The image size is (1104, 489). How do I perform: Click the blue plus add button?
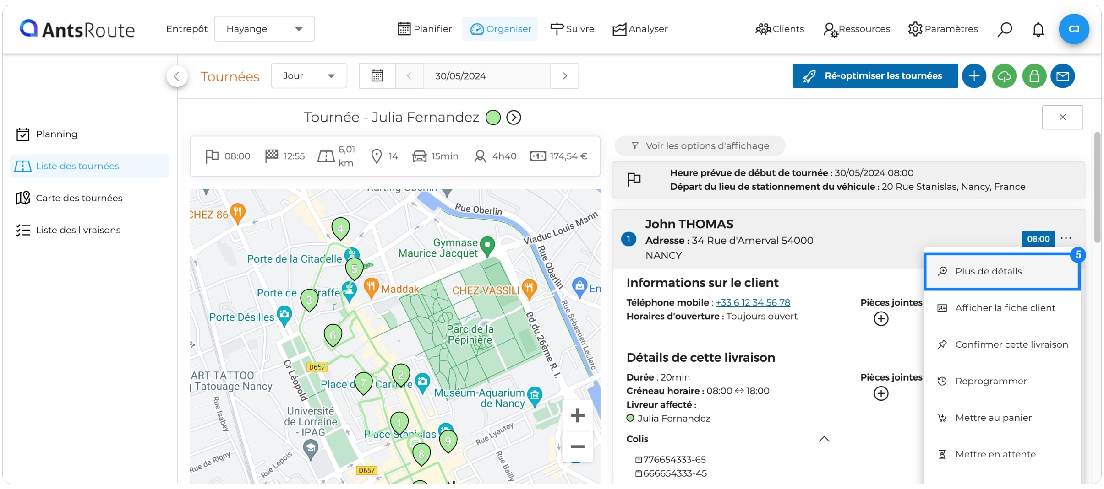pos(974,76)
